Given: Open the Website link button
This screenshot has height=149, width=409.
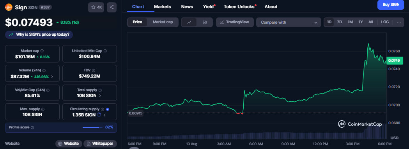Looking at the screenshot, I should pyautogui.click(x=69, y=144).
